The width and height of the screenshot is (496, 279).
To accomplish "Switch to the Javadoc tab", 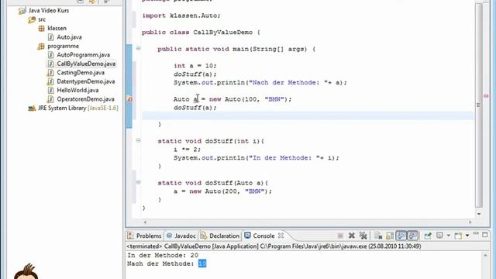I will [x=181, y=236].
